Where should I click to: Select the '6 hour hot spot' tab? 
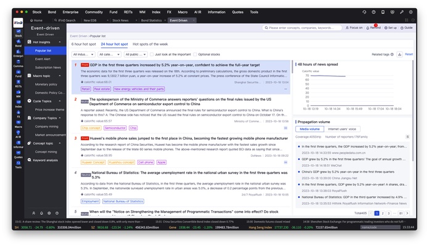(x=83, y=44)
